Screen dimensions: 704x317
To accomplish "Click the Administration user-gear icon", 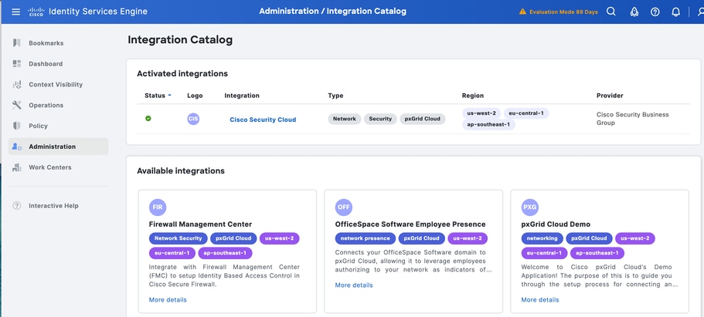I will click(17, 147).
